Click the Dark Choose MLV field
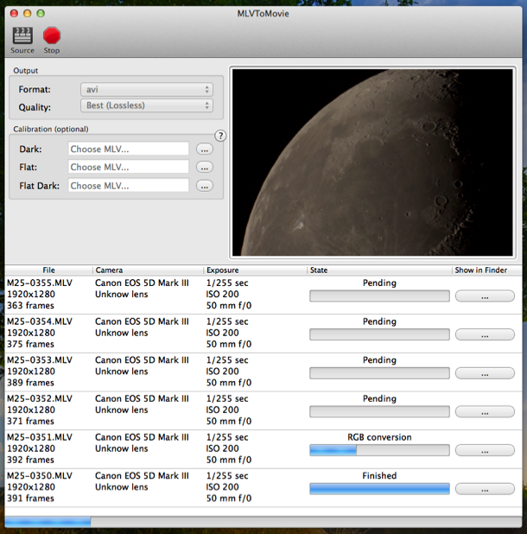 tap(128, 149)
